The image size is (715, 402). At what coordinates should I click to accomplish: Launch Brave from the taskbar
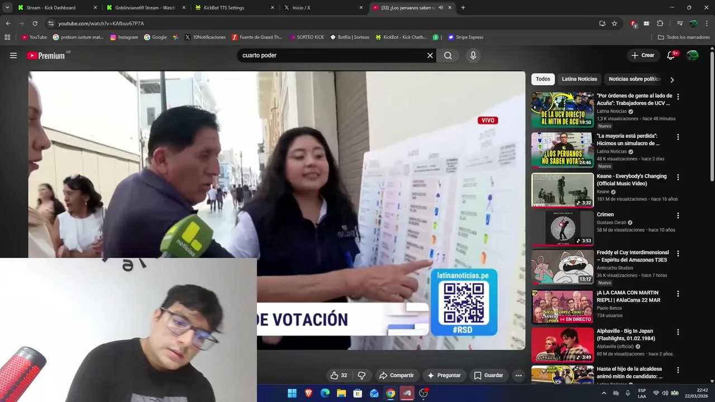309,393
